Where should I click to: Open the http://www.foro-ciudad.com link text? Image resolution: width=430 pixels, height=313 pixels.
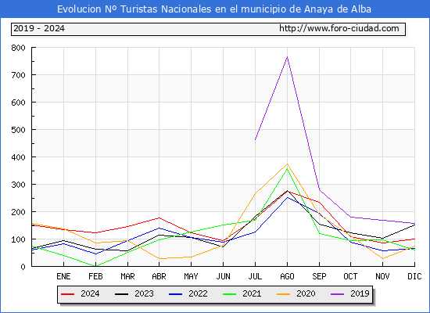tap(339, 28)
